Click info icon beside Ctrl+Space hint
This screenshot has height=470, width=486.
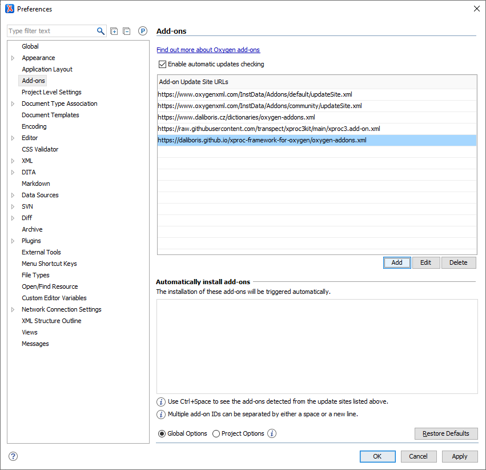161,402
